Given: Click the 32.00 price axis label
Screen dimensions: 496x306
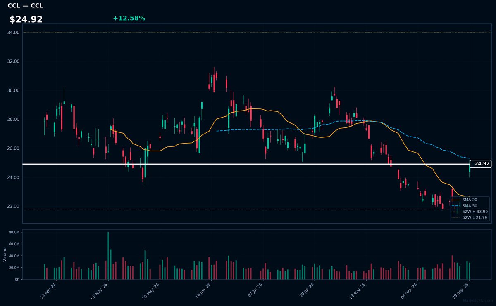Looking at the screenshot, I should [13, 61].
